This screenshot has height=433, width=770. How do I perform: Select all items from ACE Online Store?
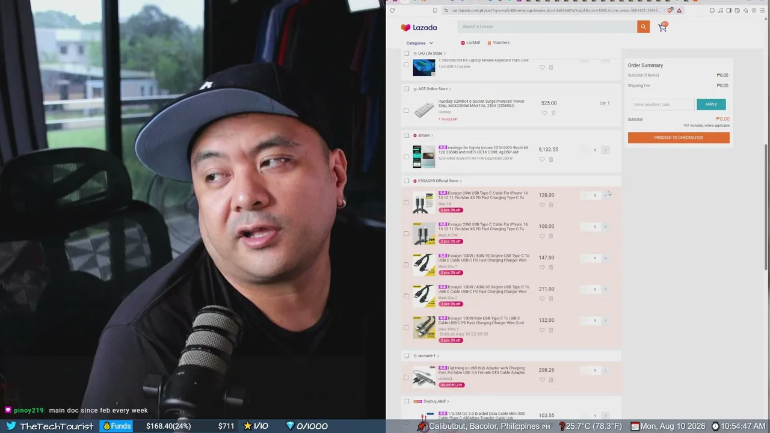click(407, 89)
